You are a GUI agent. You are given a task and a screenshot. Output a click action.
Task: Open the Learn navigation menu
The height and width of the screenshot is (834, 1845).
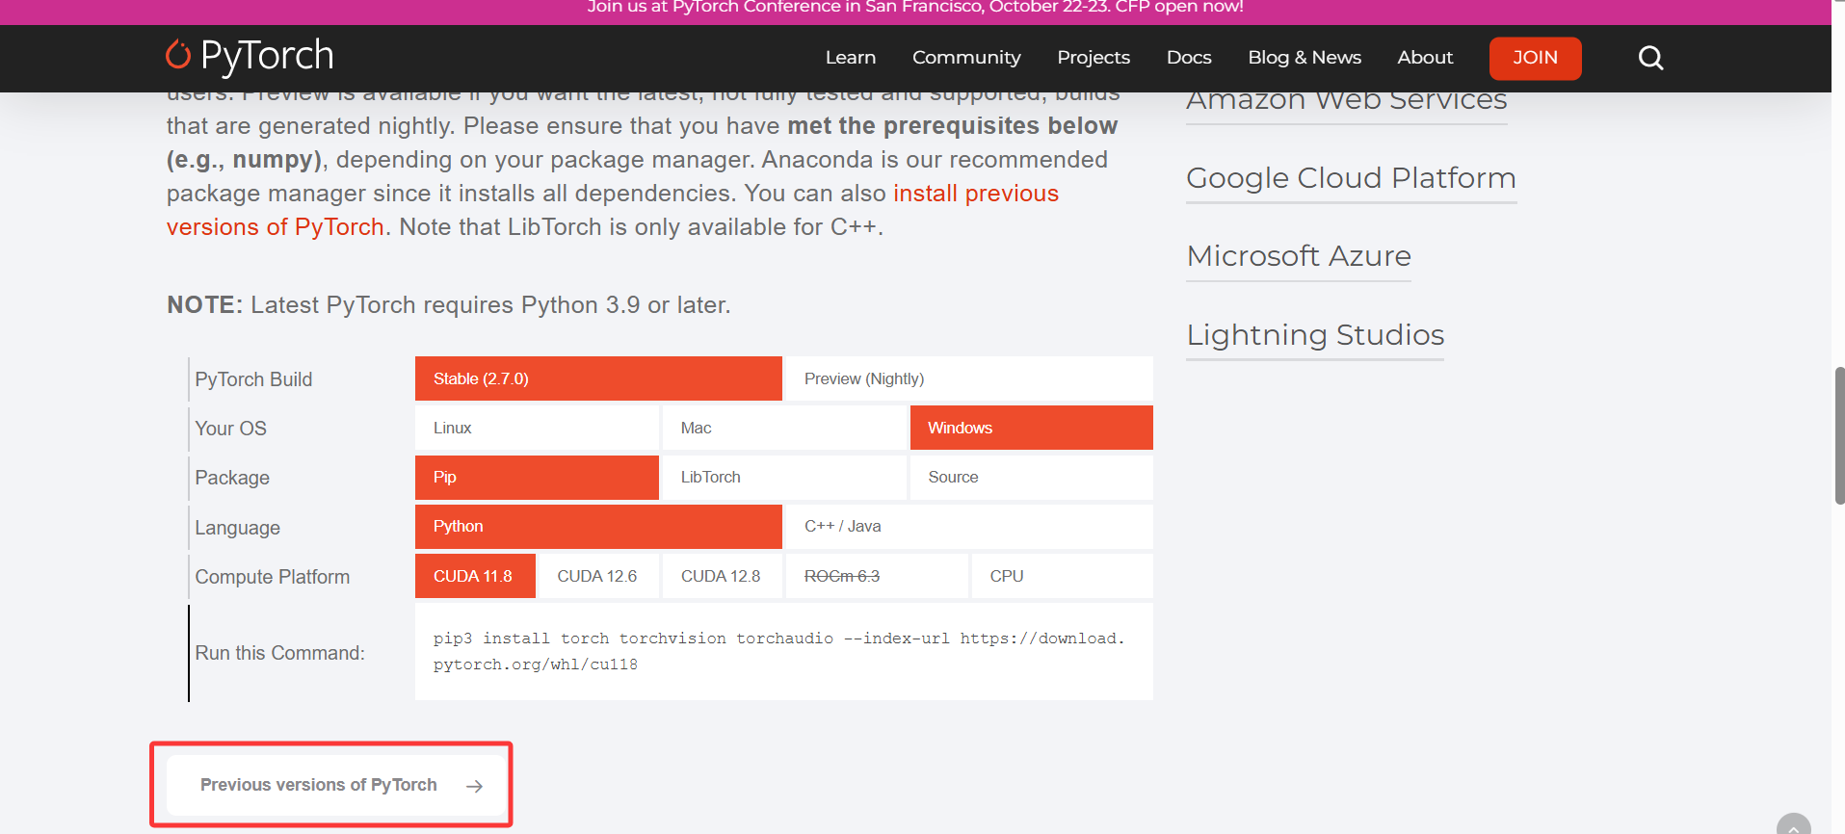[x=850, y=58]
